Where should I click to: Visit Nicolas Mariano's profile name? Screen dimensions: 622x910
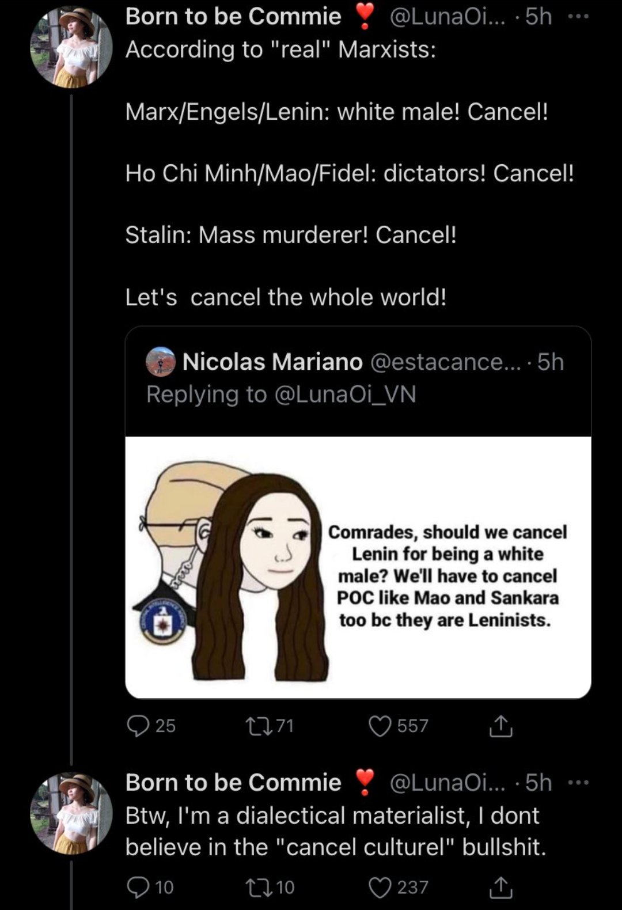coord(272,362)
